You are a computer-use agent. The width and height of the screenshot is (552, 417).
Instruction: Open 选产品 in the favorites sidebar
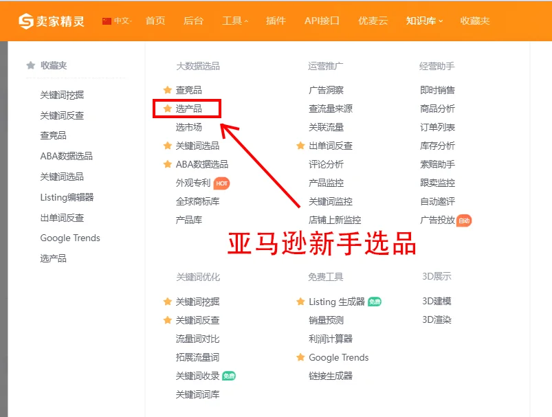53,258
